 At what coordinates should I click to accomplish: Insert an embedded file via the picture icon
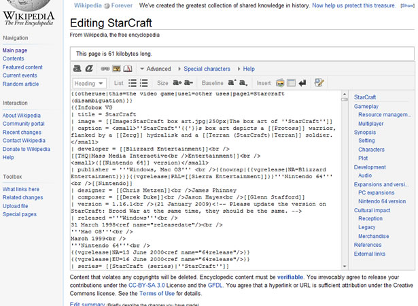tap(116, 69)
